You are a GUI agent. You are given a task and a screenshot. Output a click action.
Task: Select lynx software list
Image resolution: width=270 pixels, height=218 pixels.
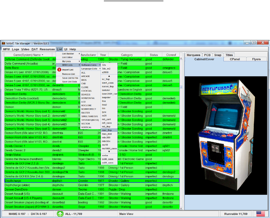click(x=109, y=112)
